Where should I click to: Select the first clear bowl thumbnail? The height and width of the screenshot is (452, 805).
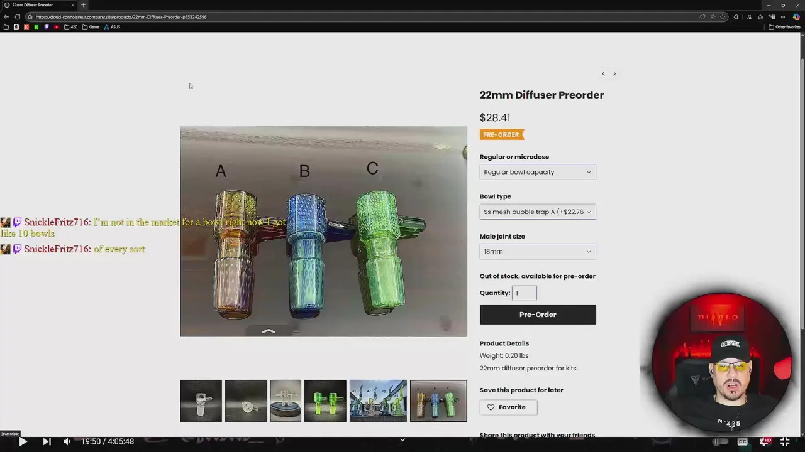click(x=201, y=401)
